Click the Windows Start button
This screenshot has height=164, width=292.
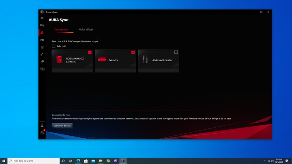[x=4, y=161]
